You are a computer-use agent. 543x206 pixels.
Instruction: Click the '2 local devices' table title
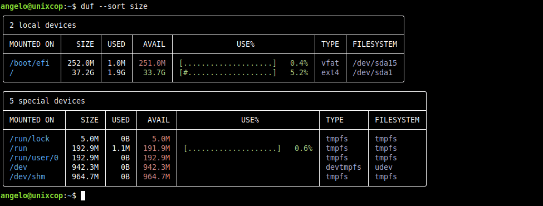click(42, 25)
